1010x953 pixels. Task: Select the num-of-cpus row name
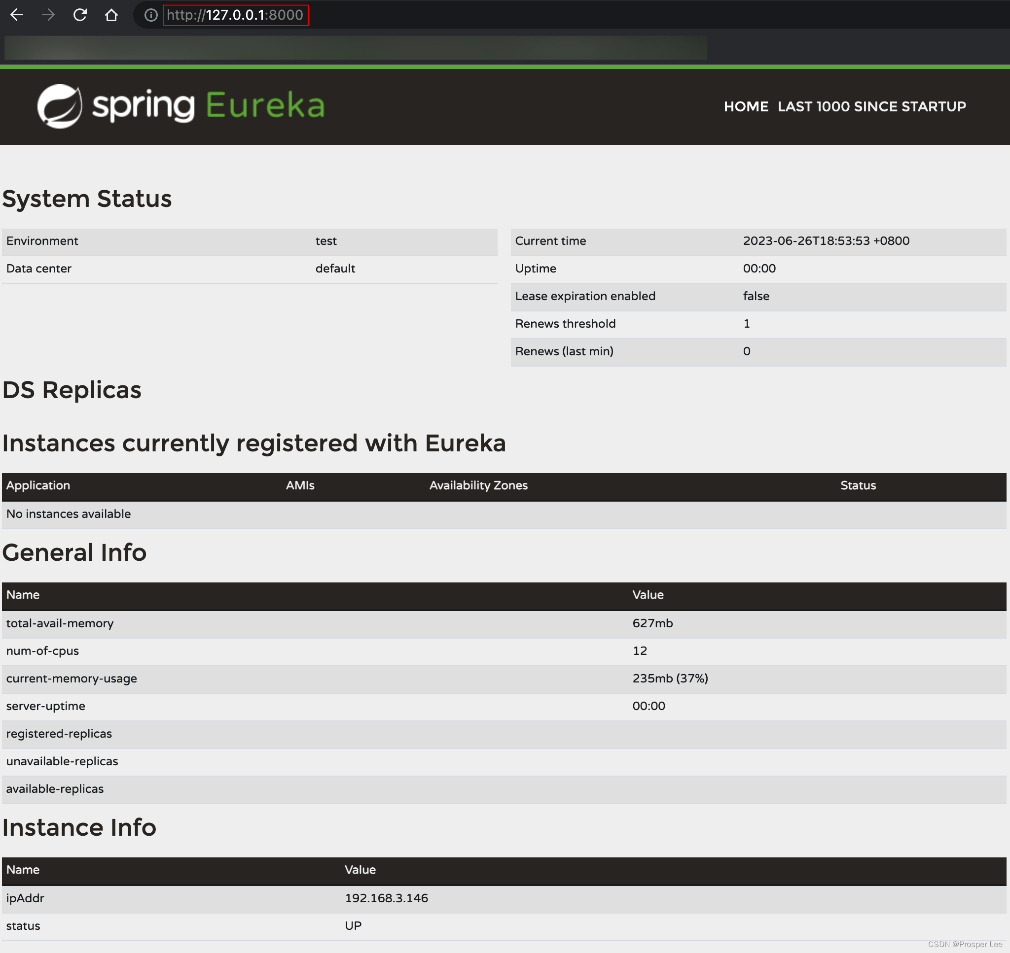click(x=42, y=651)
